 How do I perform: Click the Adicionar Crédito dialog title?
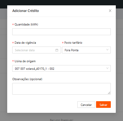point(26,11)
